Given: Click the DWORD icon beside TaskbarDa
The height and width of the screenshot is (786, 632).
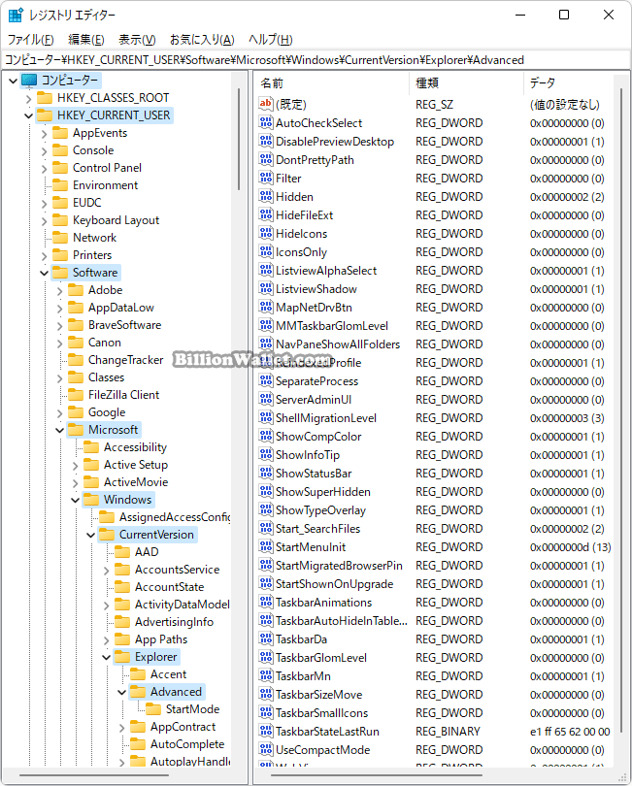Looking at the screenshot, I should [266, 639].
